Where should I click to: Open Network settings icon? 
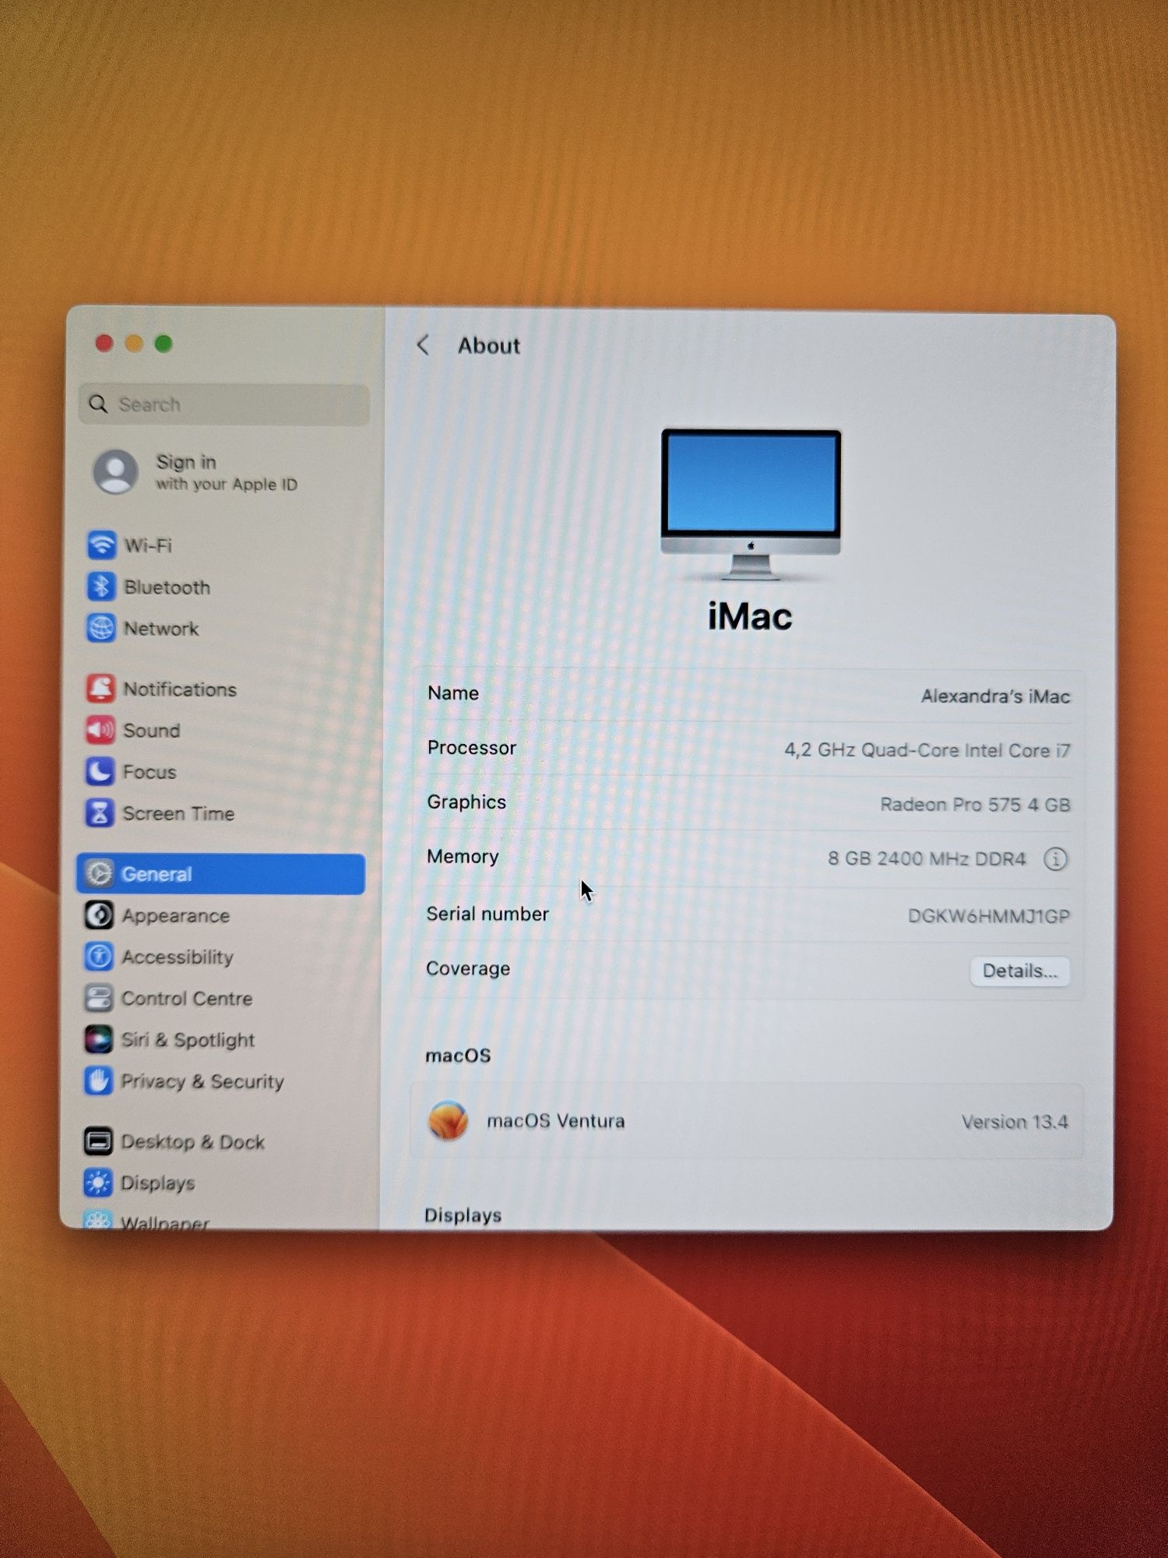click(x=101, y=628)
